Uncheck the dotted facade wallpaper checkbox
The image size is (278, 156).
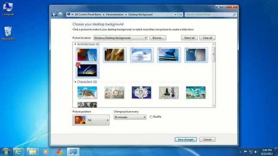[x=187, y=49]
